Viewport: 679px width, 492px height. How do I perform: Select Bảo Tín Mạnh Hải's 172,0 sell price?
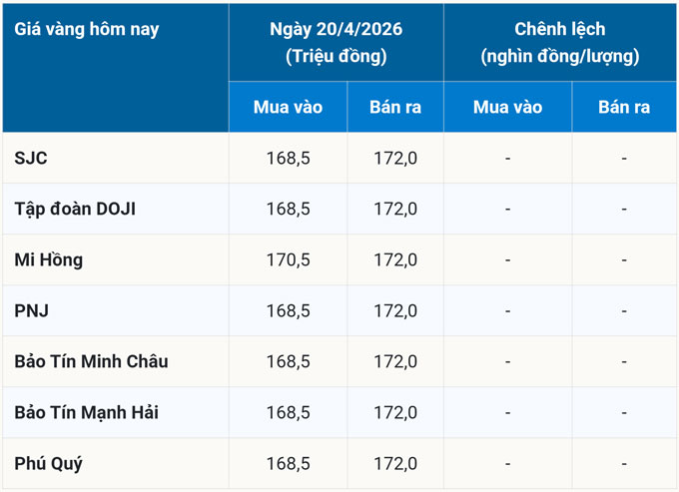pyautogui.click(x=395, y=412)
